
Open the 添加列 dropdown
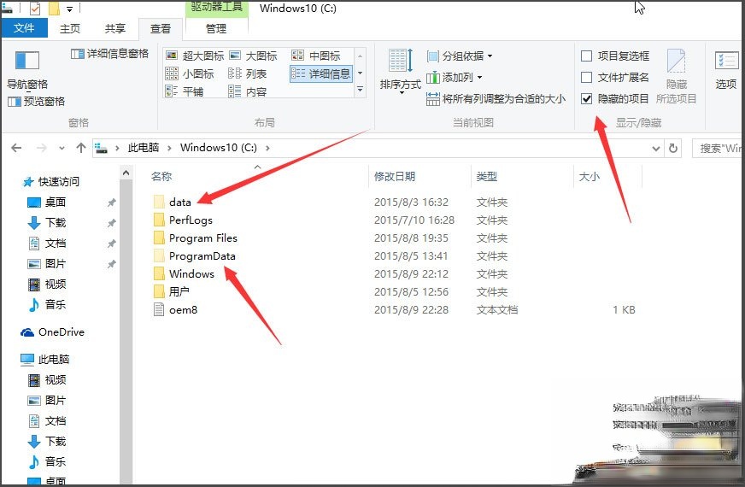point(455,77)
